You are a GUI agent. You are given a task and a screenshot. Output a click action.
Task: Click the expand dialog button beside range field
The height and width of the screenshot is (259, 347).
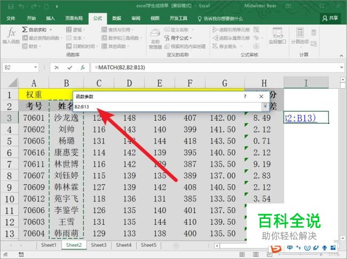265,106
